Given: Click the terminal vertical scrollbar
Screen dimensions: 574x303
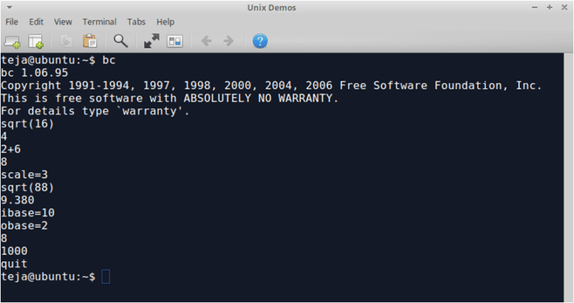Looking at the screenshot, I should tap(568, 178).
